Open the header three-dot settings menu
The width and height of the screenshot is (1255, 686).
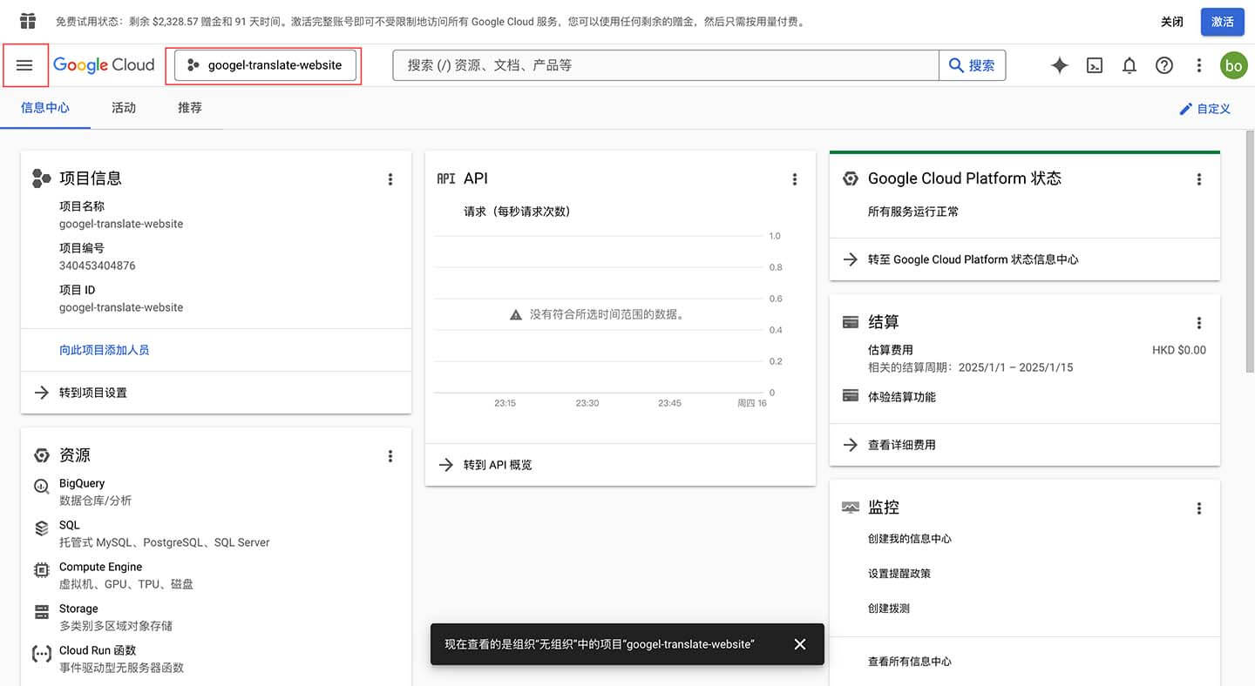coord(1199,65)
